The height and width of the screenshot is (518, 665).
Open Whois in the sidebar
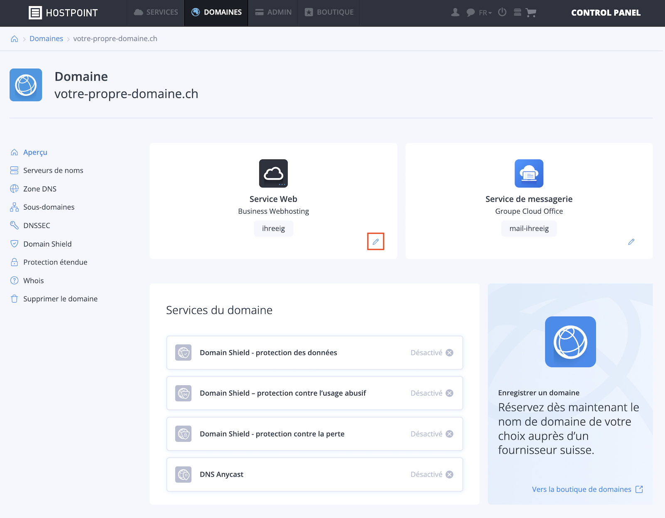(x=27, y=281)
